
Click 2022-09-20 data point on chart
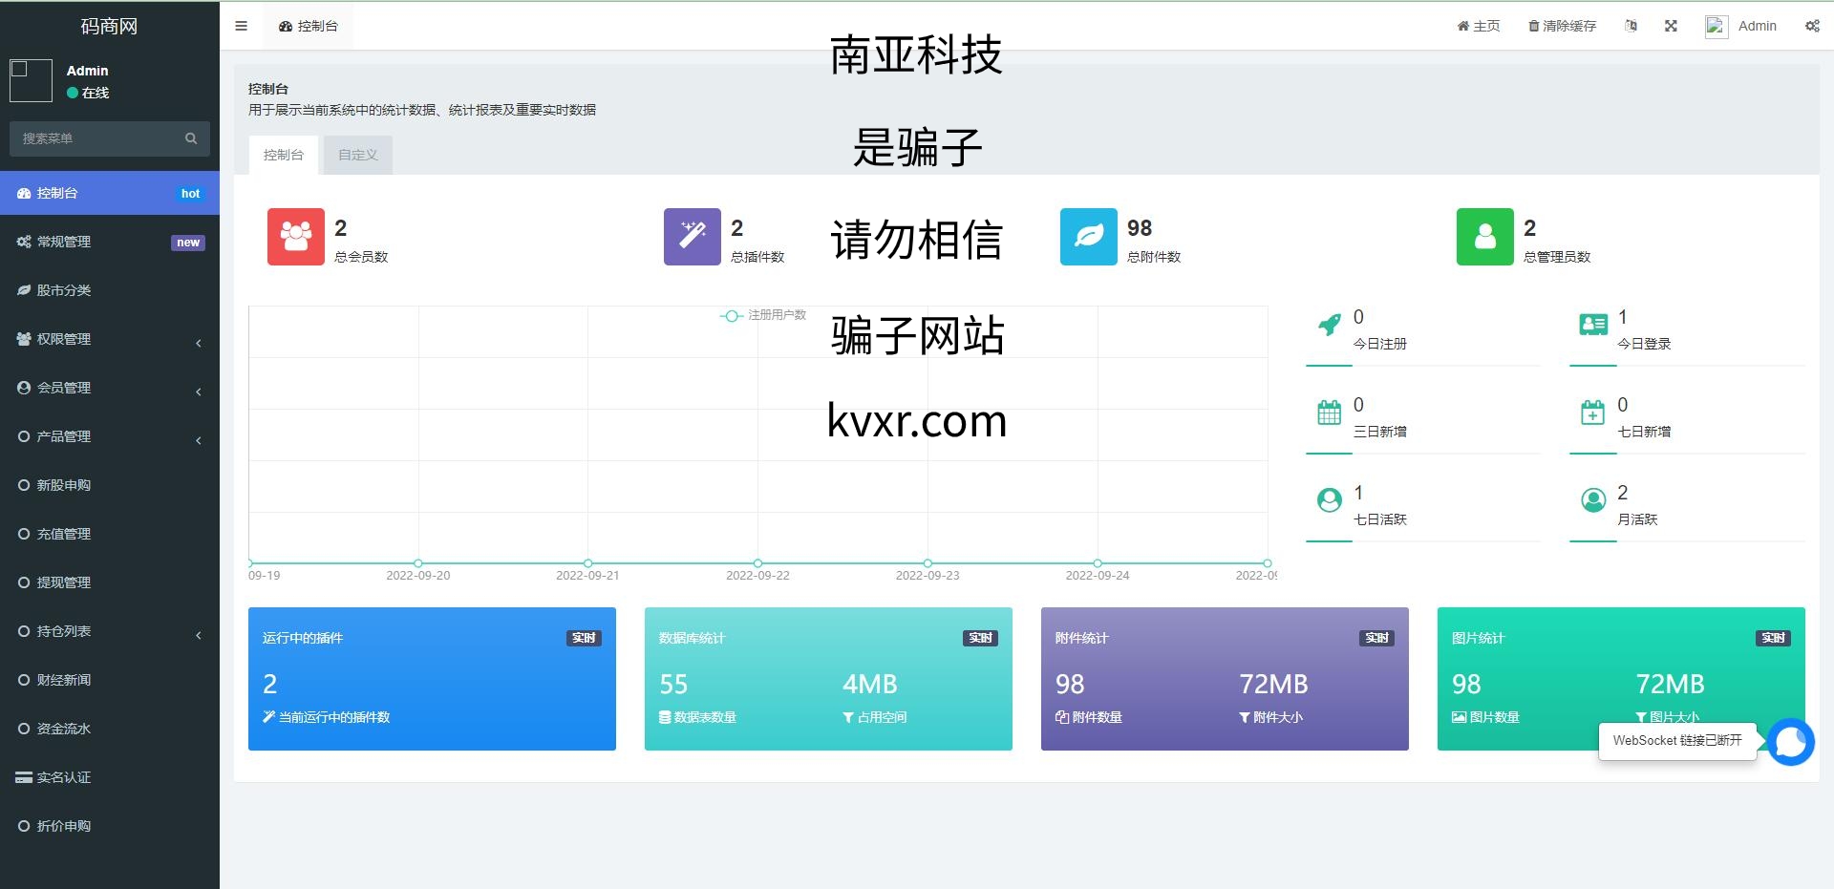point(418,563)
